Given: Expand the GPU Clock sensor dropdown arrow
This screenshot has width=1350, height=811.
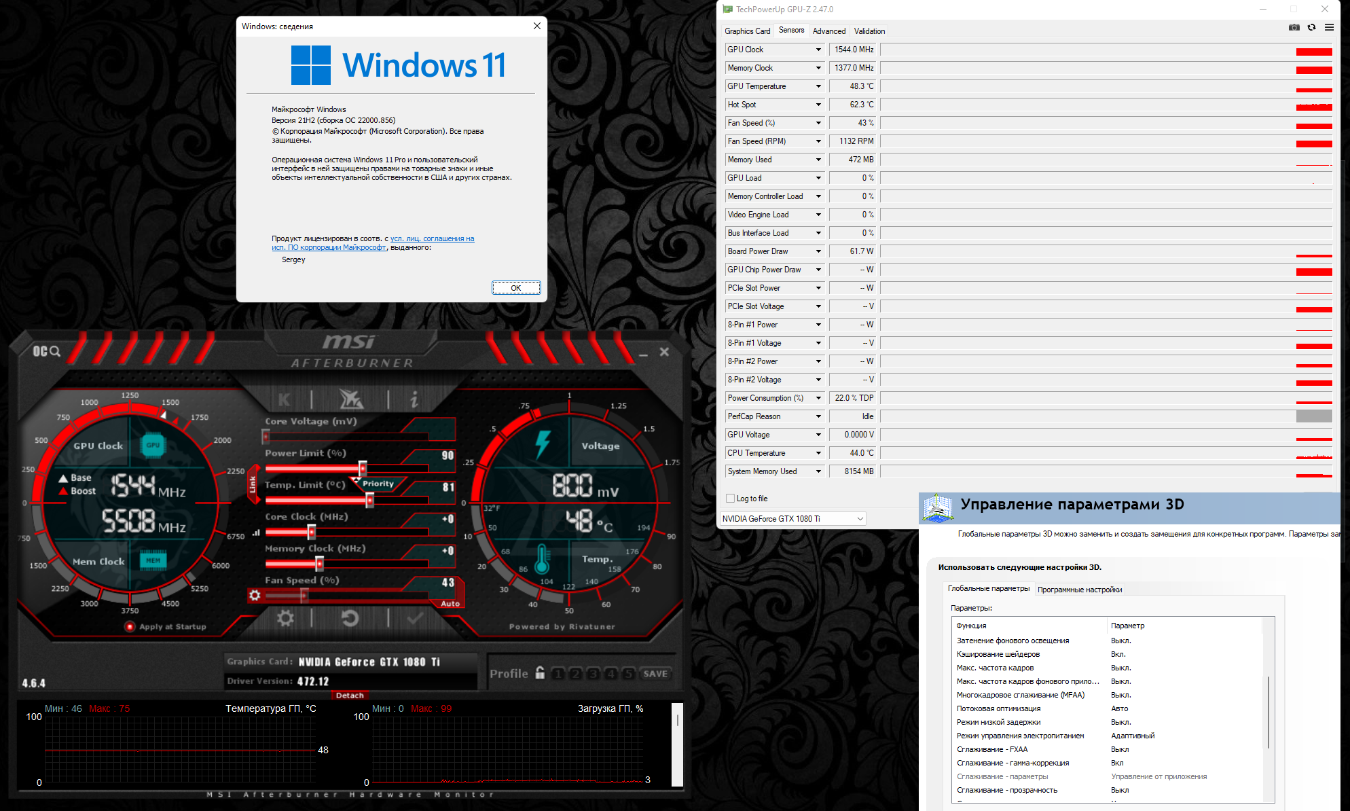Looking at the screenshot, I should tap(818, 50).
